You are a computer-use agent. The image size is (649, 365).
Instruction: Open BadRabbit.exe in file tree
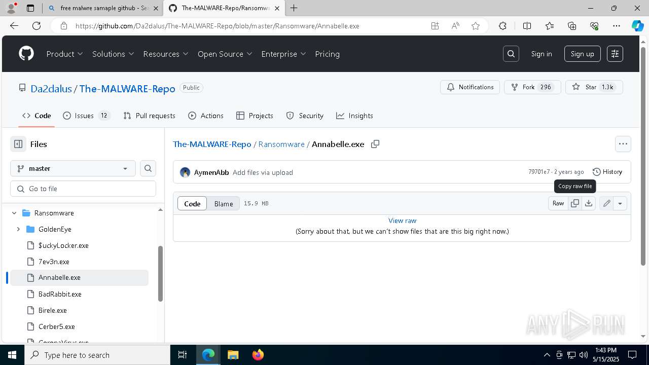pyautogui.click(x=60, y=294)
